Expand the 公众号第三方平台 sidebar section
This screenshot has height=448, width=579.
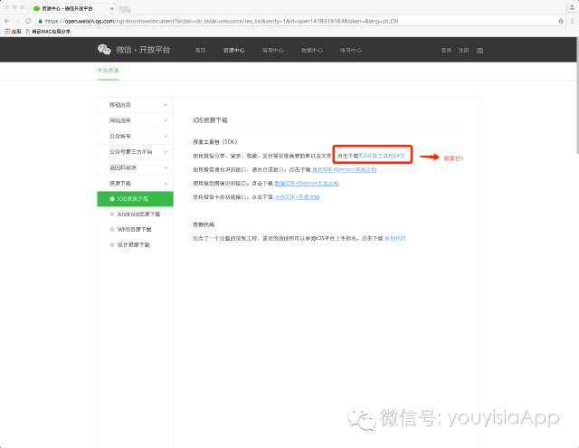click(135, 152)
